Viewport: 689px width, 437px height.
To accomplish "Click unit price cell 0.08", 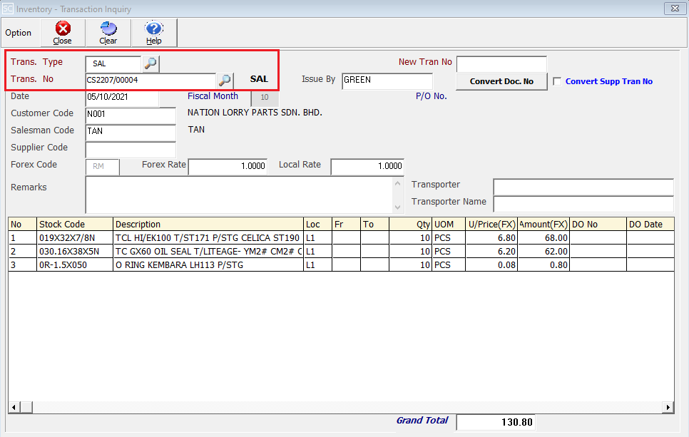I will 491,264.
